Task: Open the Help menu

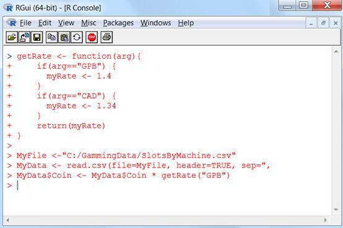Action: 186,23
